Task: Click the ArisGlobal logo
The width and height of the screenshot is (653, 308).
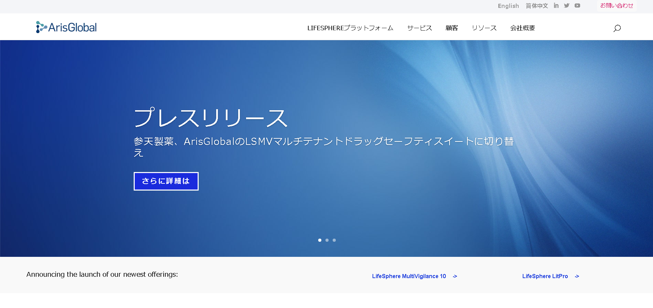Action: tap(66, 27)
